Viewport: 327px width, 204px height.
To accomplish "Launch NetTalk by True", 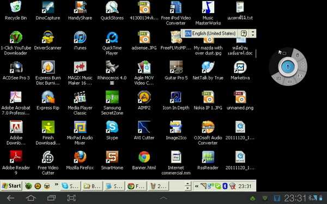I will pos(208,70).
